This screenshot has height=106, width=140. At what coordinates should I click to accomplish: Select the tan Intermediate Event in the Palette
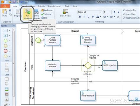[6, 46]
